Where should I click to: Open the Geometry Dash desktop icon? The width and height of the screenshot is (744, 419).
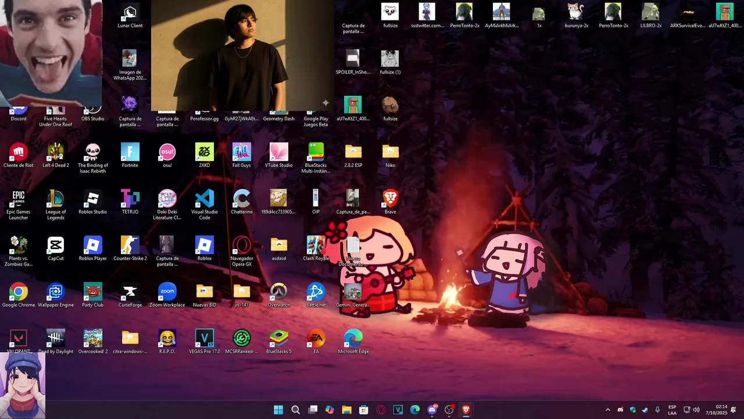pos(279,115)
